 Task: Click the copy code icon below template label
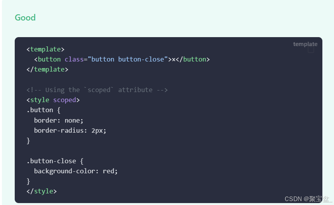(311, 51)
